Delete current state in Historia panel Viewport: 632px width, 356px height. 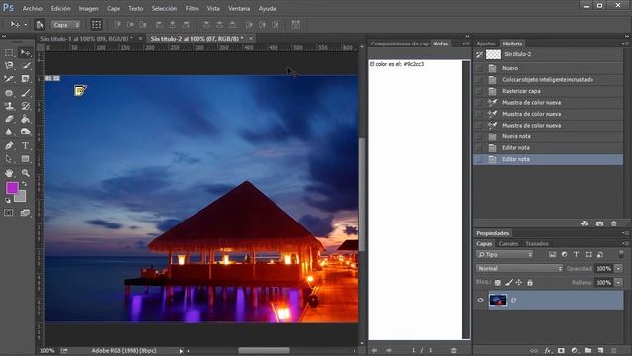click(x=614, y=223)
